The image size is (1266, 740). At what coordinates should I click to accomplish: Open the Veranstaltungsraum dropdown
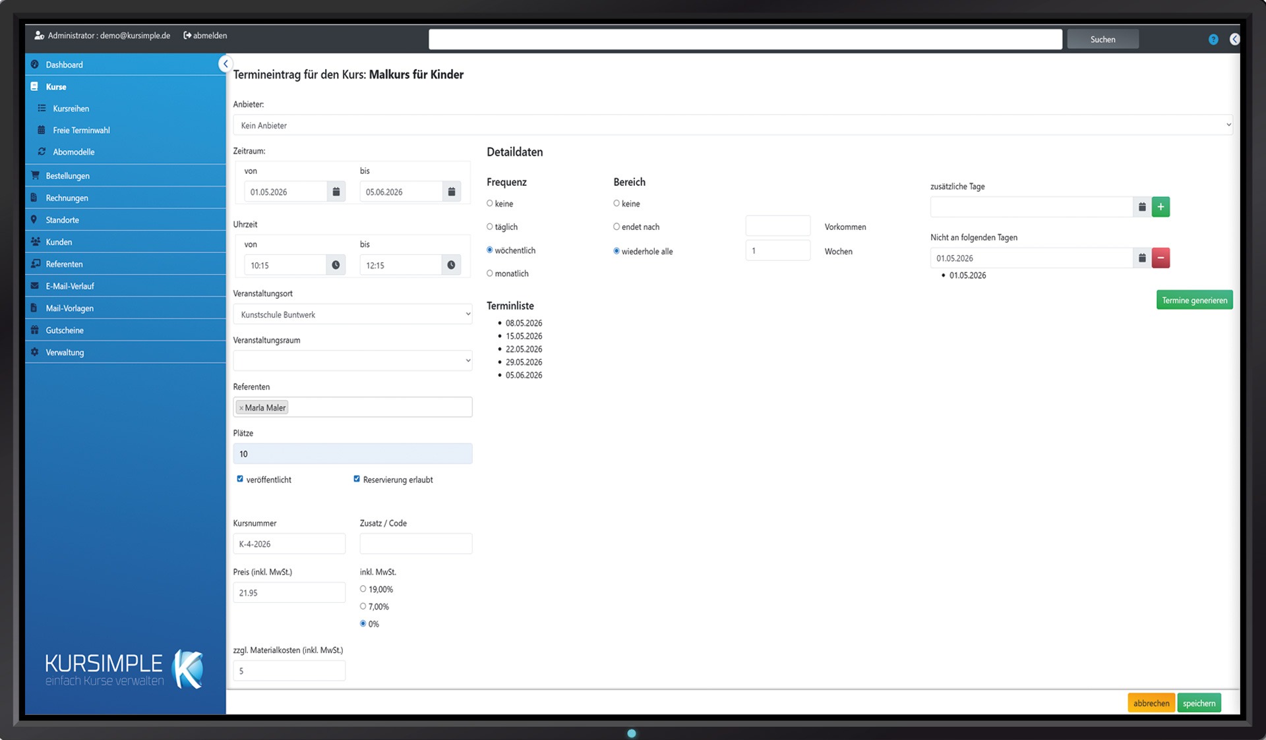point(352,360)
